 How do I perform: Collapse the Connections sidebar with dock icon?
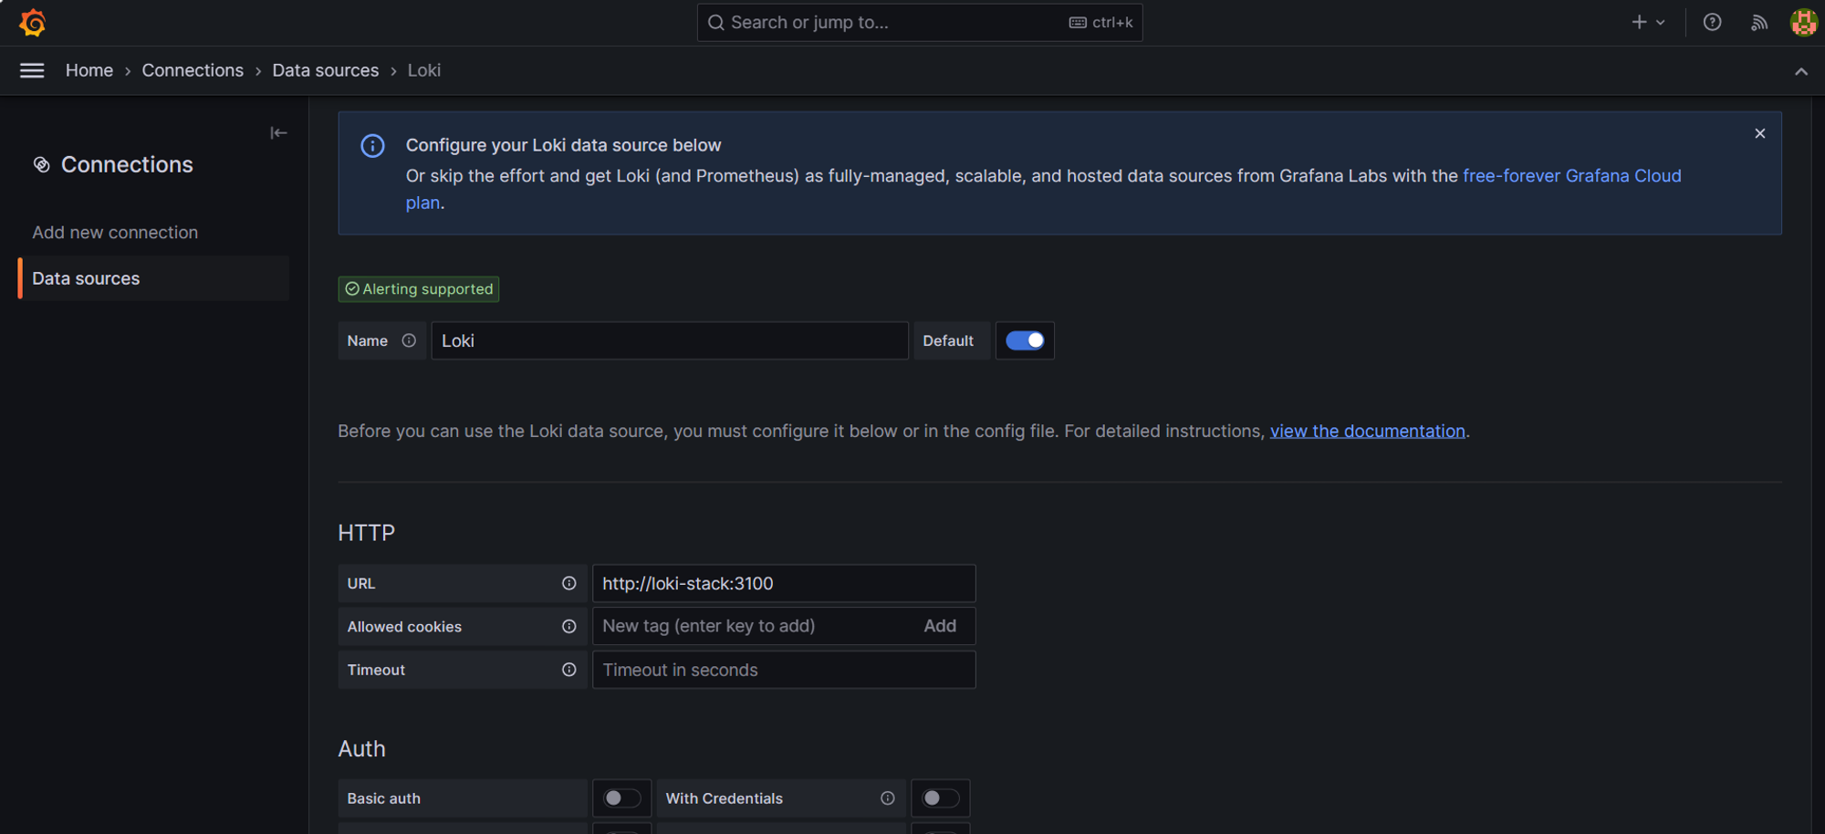(x=278, y=133)
